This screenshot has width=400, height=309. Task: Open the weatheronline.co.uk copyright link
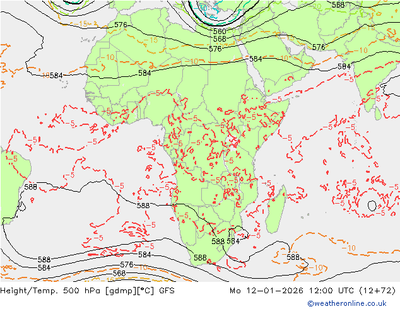(347, 303)
